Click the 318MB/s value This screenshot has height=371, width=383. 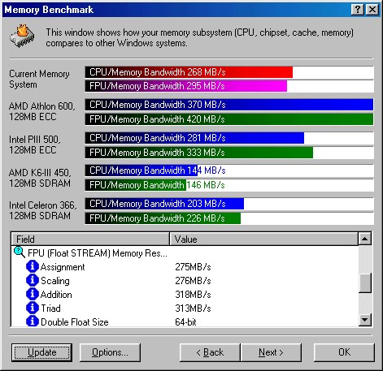[x=193, y=295]
